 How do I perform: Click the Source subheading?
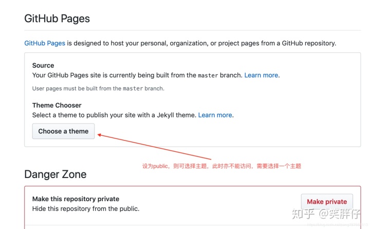pyautogui.click(x=43, y=65)
